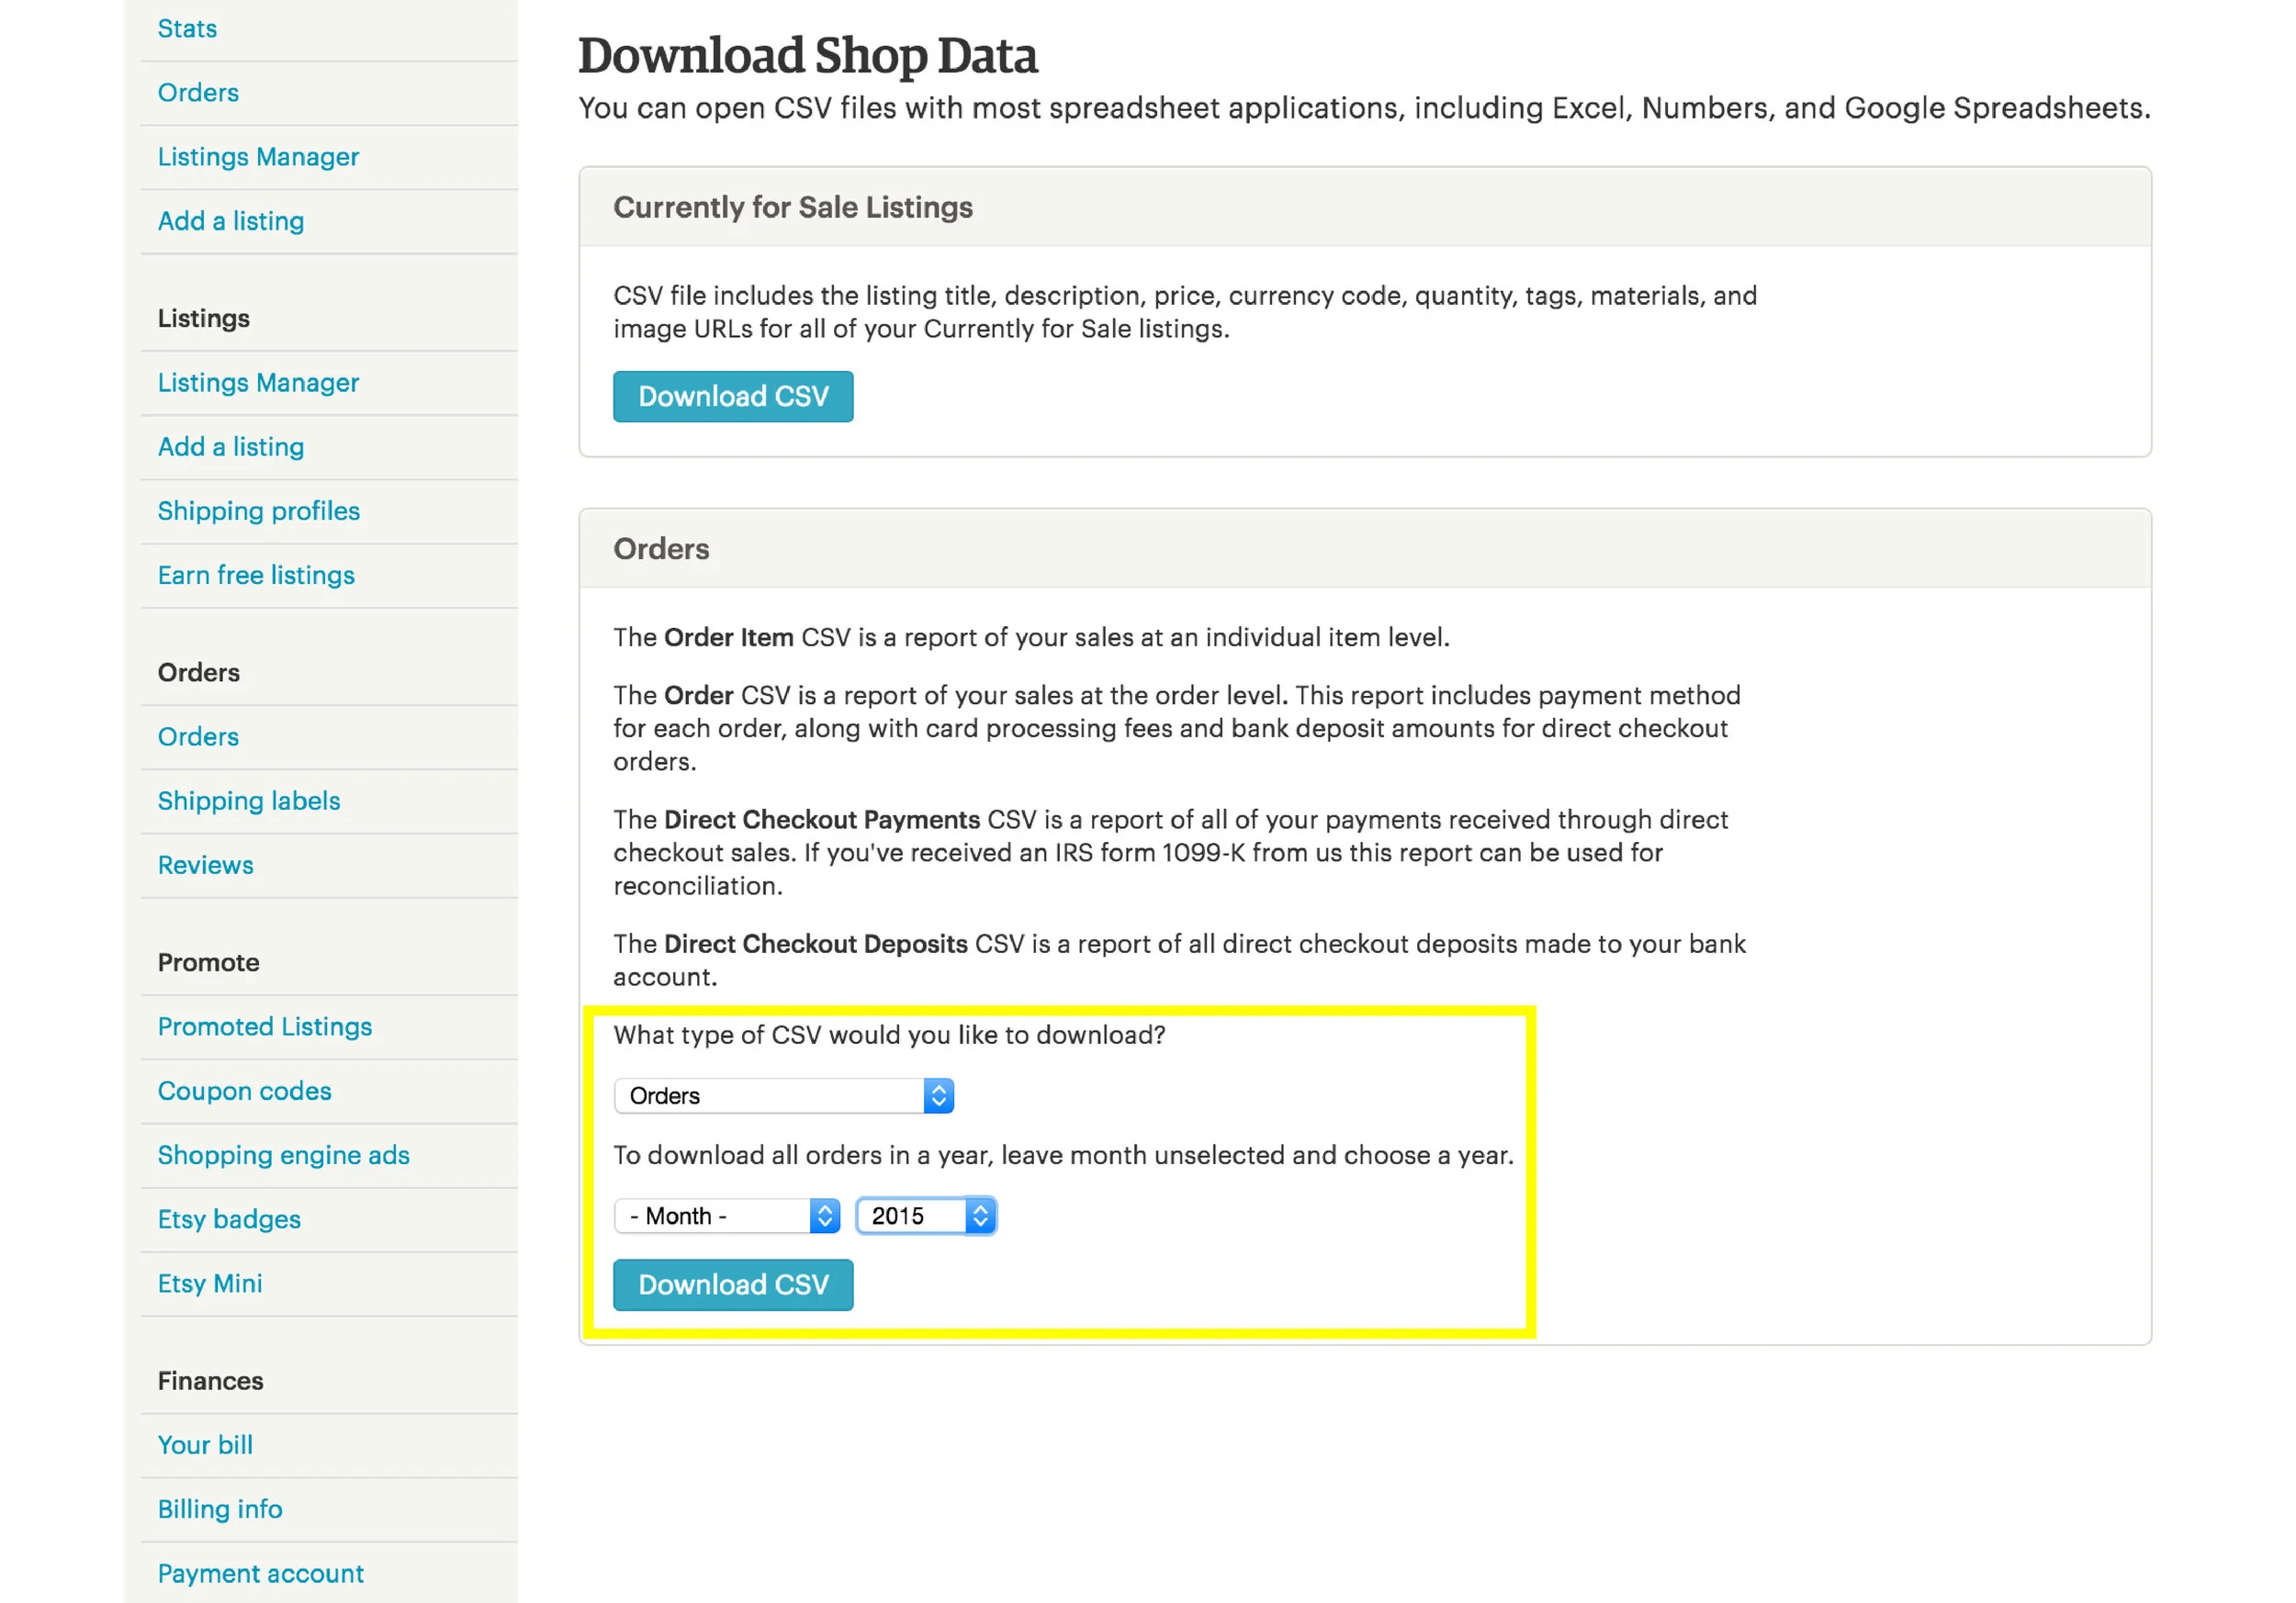
Task: Open the Reviews page link
Action: pos(205,865)
